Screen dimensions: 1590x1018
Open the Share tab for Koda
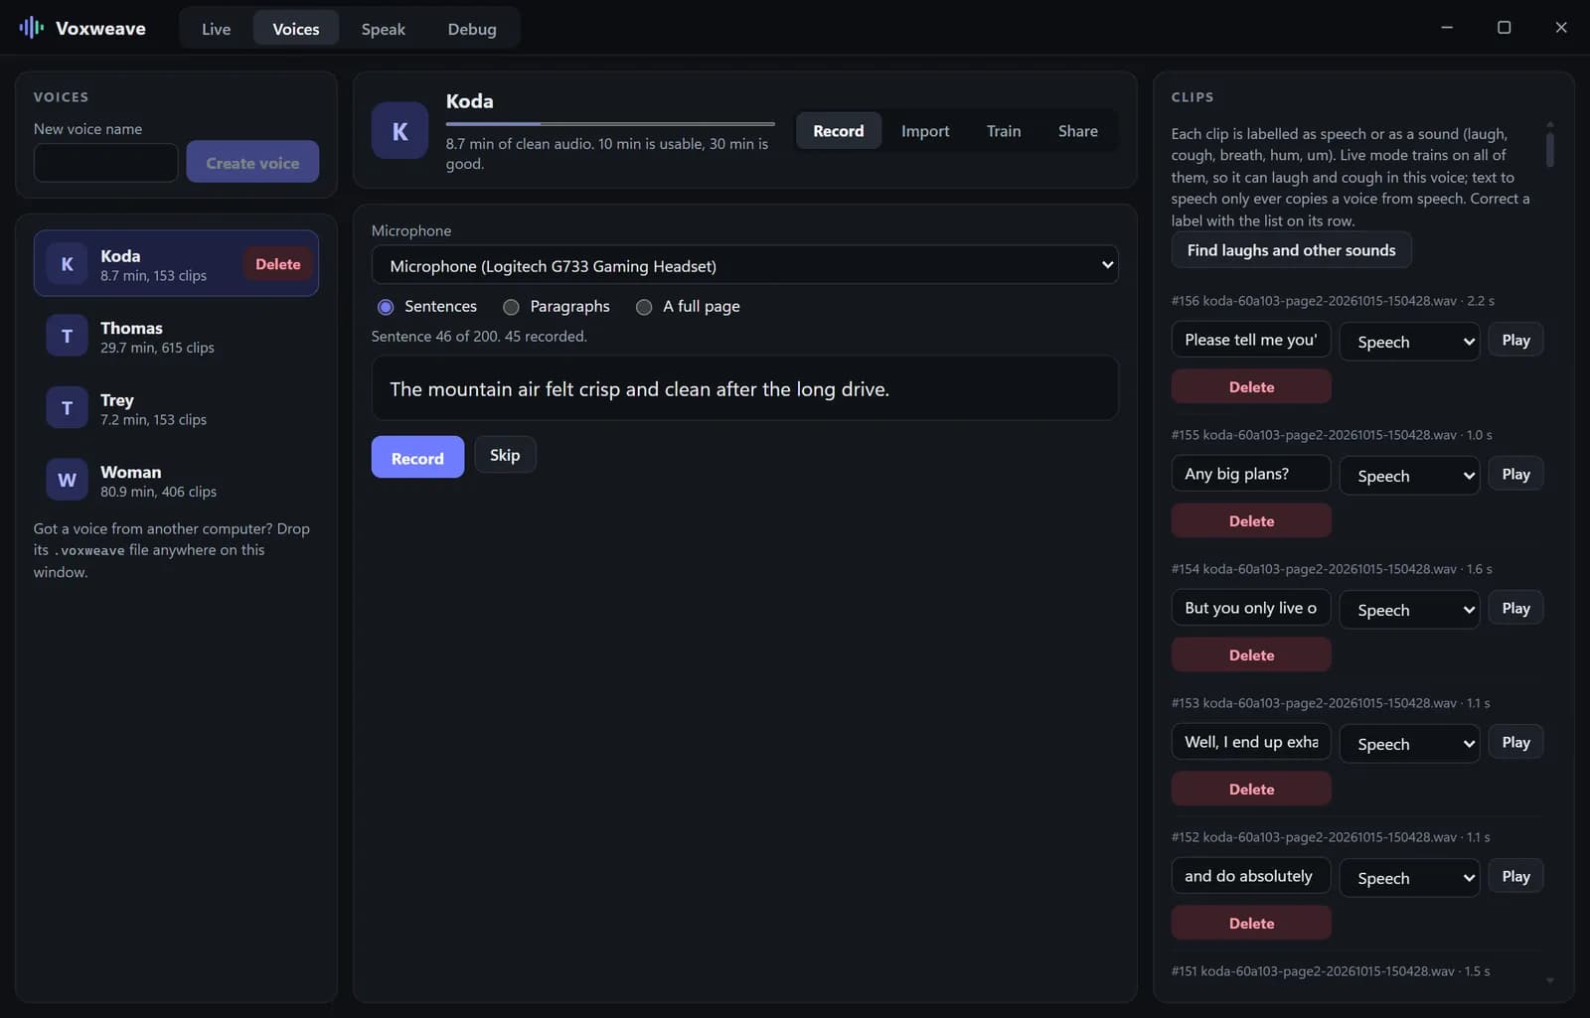pos(1078,131)
